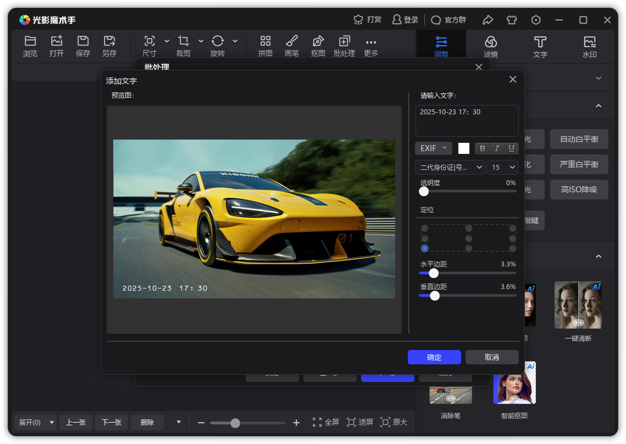Viewport: 626px width, 444px height.
Task: Select the bottom-left position radio dot
Action: (x=424, y=248)
